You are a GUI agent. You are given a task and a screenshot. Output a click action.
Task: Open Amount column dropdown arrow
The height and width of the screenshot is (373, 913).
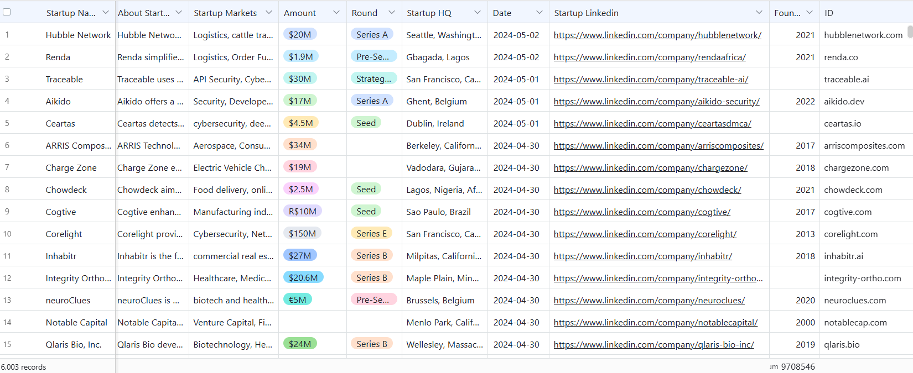tap(336, 12)
